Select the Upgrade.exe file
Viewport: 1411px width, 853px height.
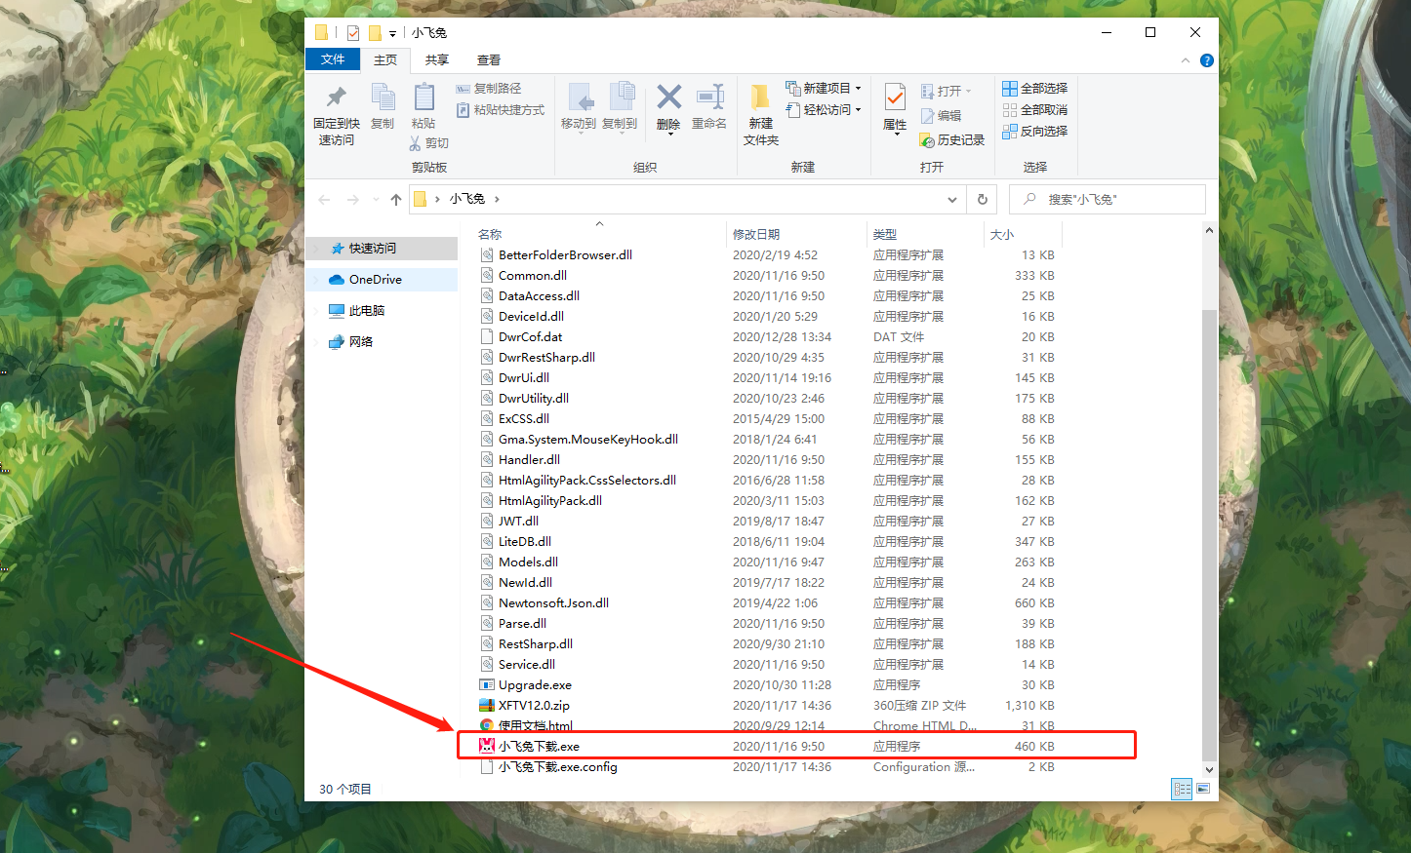tap(766, 685)
